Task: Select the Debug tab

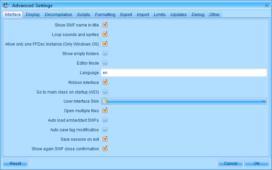Action: [x=198, y=15]
